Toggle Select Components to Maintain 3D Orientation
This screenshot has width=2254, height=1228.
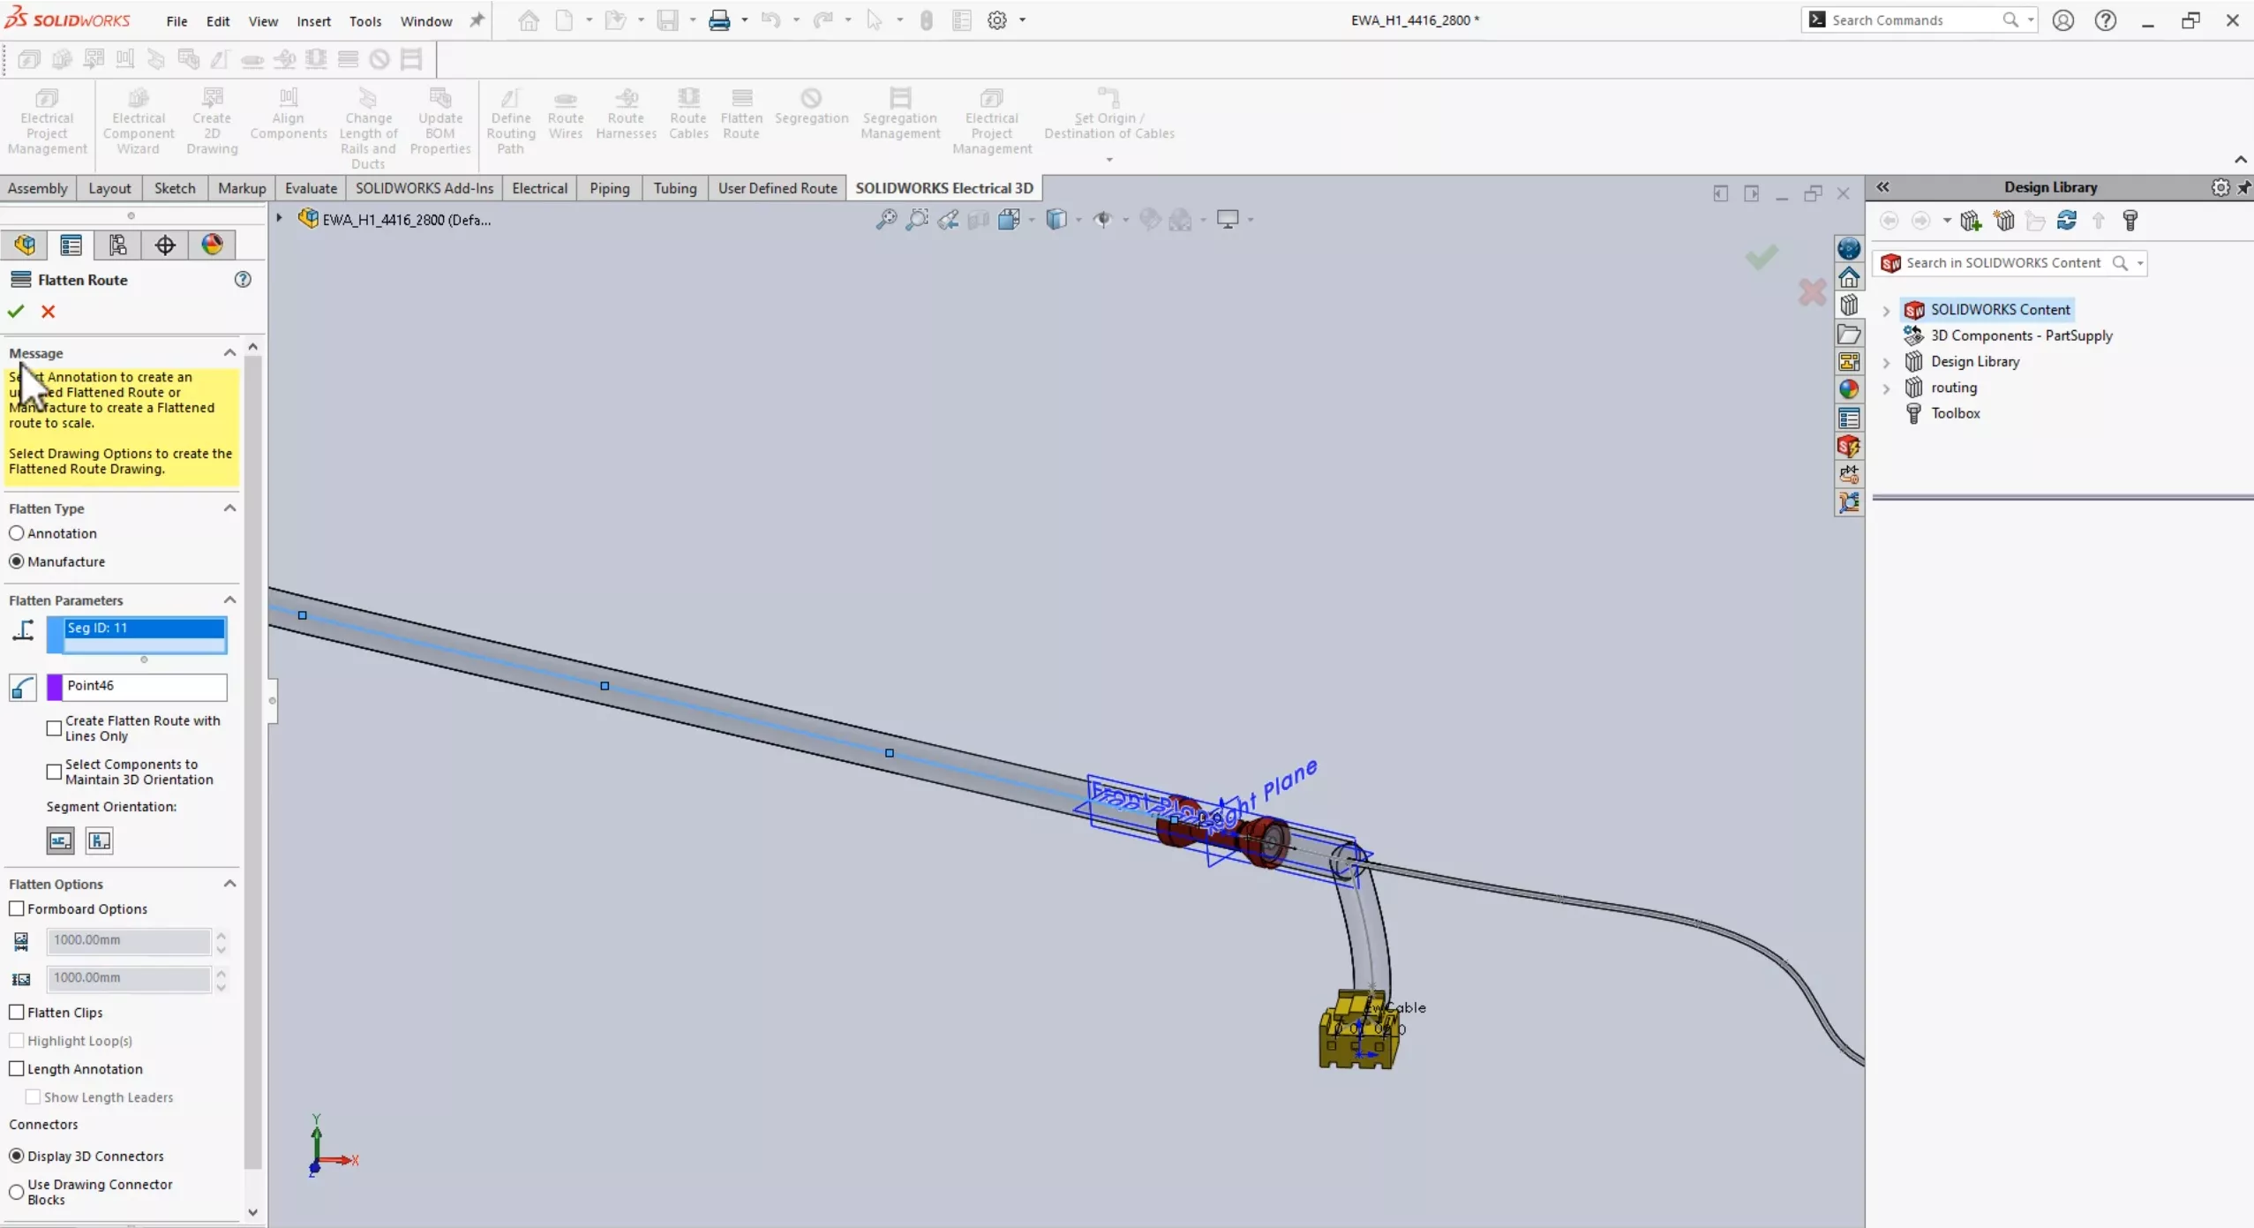(53, 770)
